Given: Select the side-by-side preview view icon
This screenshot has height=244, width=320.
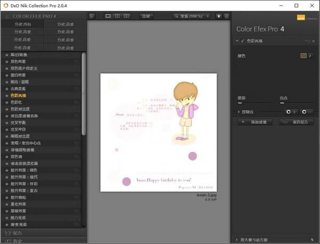Looking at the screenshot, I should coord(126,16).
